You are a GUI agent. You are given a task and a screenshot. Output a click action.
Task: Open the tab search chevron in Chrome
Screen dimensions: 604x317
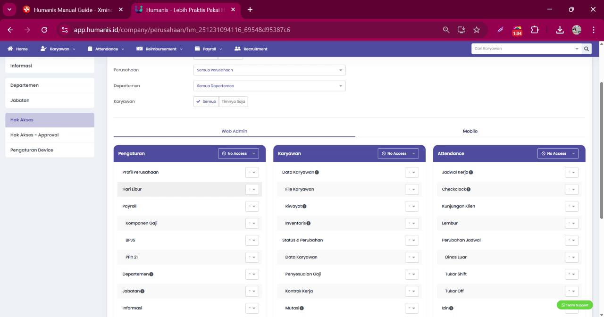9,9
